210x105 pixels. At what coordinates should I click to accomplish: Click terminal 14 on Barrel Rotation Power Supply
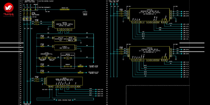pos(45,81)
